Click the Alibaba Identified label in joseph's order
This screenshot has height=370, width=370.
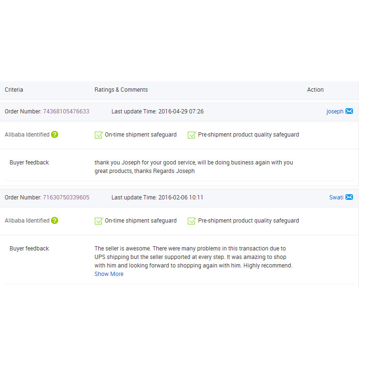click(27, 135)
